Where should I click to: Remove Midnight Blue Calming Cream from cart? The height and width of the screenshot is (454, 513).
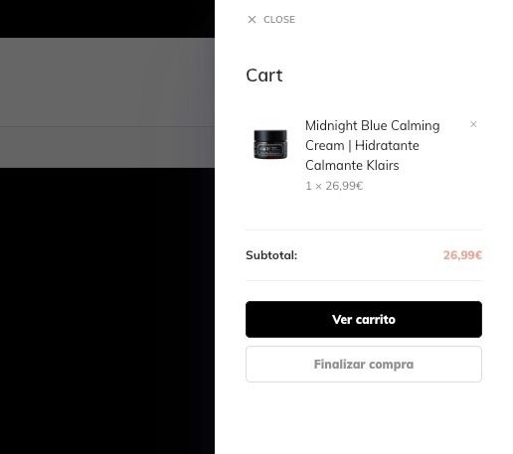pos(473,124)
